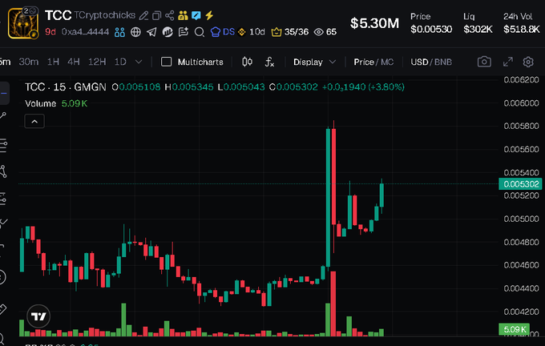This screenshot has width=545, height=346.
Task: Select the 30m timeframe
Action: pos(29,62)
